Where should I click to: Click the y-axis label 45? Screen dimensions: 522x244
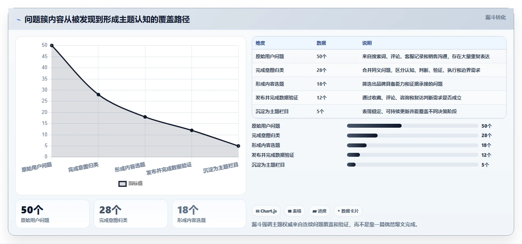click(44, 57)
